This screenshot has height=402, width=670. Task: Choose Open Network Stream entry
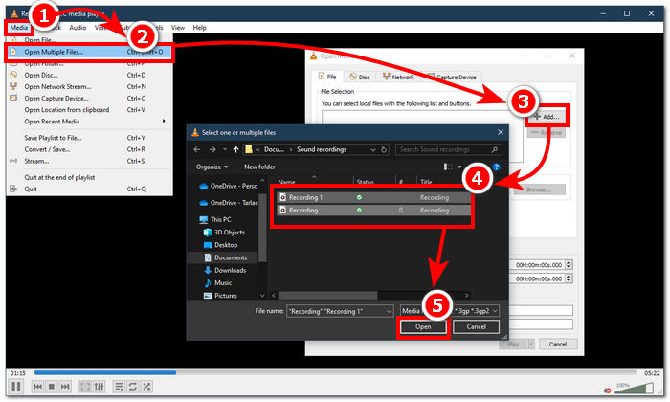[x=90, y=87]
